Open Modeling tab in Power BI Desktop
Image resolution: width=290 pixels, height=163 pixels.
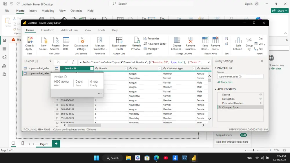pos(48,11)
